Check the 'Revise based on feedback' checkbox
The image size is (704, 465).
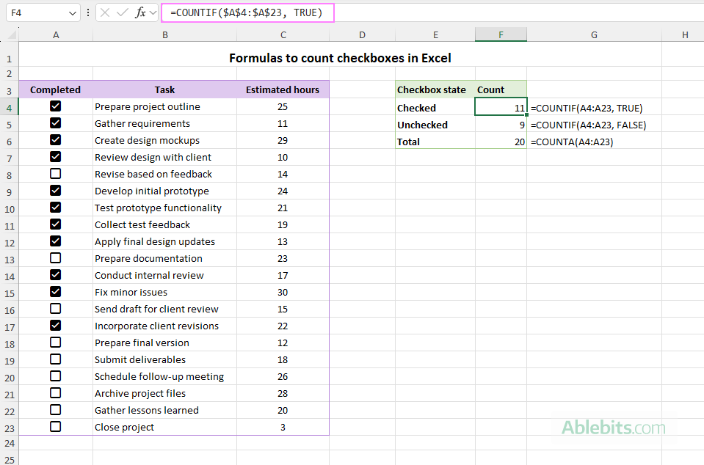(x=55, y=174)
